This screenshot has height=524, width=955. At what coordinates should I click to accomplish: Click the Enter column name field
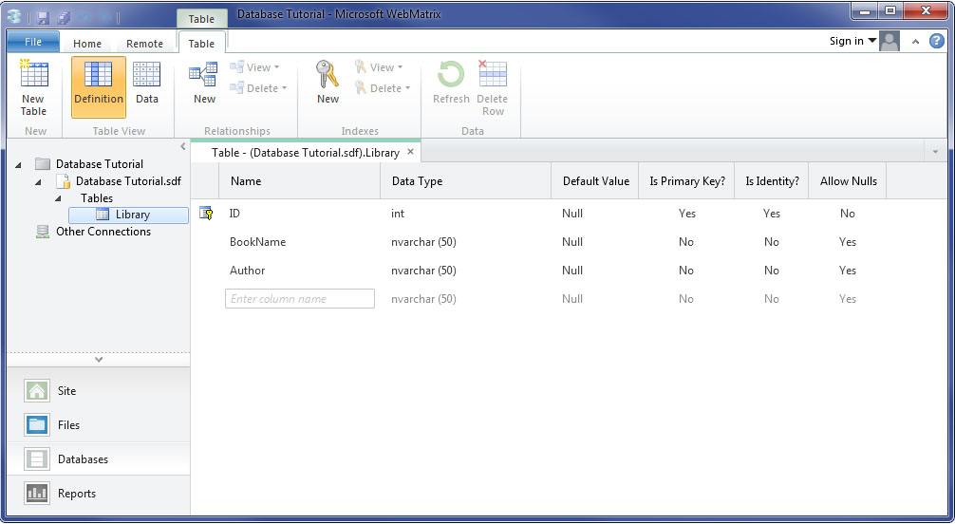pos(300,299)
